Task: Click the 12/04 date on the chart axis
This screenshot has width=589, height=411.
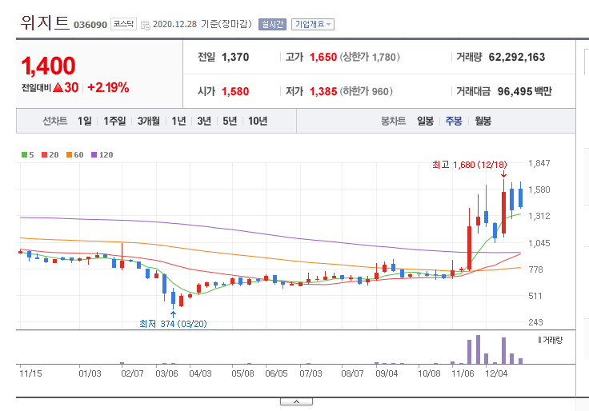Action: pyautogui.click(x=496, y=373)
